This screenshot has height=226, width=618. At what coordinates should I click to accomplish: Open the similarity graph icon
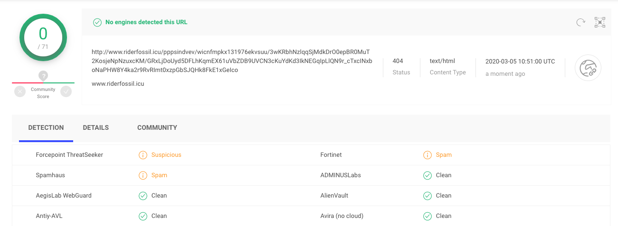[x=600, y=22]
